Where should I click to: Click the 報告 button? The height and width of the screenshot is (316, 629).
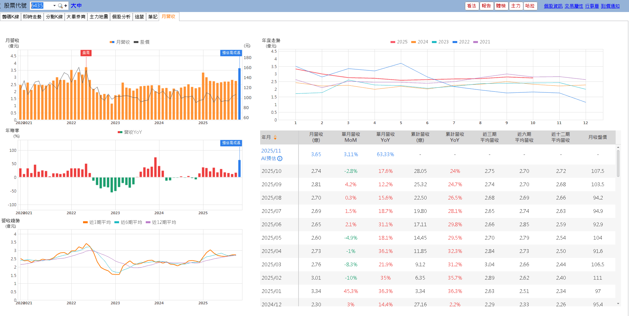coord(486,6)
